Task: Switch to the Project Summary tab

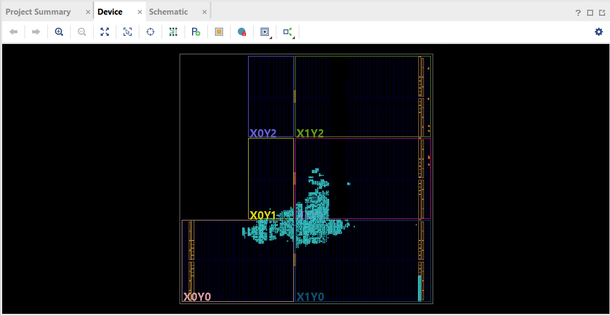Action: pos(38,12)
